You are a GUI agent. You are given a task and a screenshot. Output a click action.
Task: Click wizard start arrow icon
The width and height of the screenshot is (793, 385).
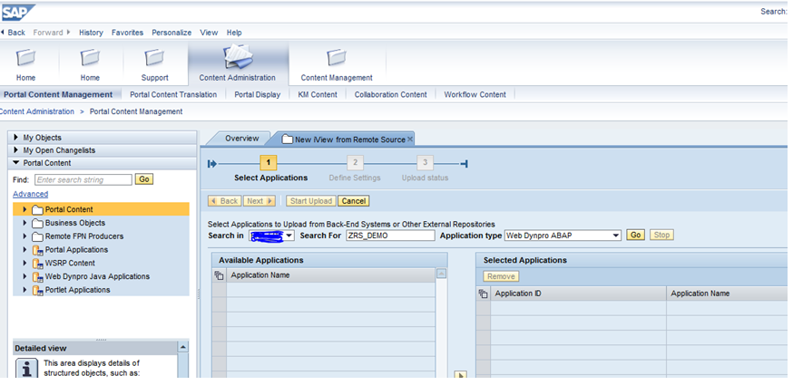(212, 163)
